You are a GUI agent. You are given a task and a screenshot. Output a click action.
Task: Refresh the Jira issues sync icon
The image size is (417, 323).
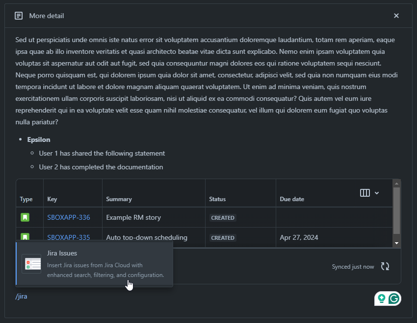tap(385, 266)
